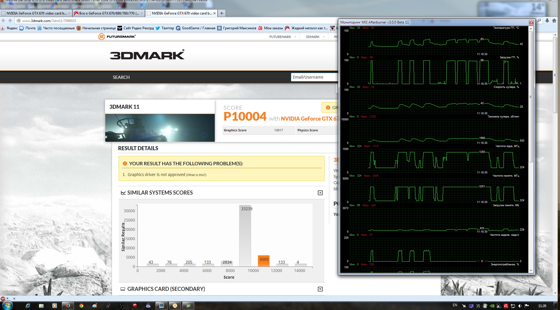Switch to the first NVIDIA GeForce tab

[36, 13]
